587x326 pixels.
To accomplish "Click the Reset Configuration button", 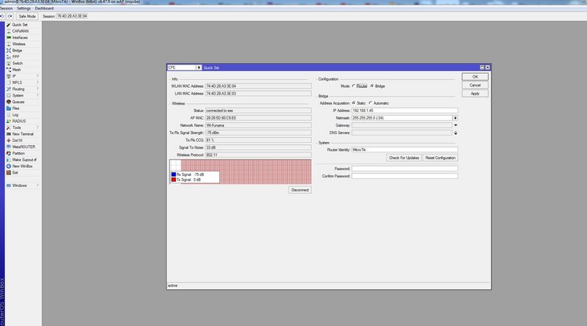I will (x=440, y=158).
